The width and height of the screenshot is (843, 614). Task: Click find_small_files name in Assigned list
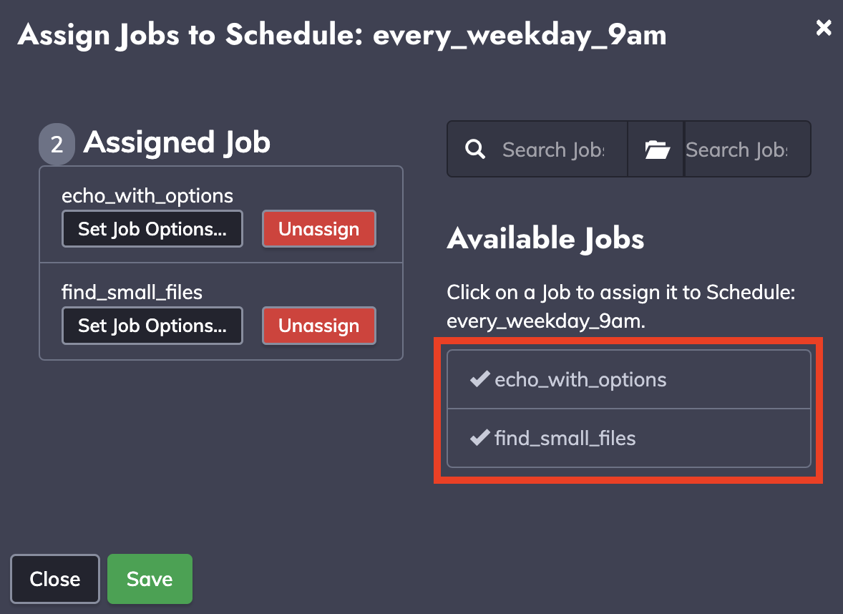pos(132,293)
